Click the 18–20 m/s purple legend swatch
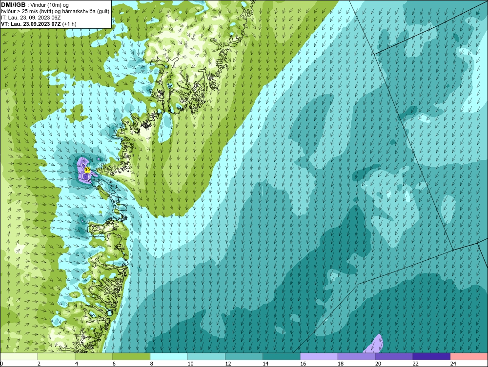Image resolution: width=488 pixels, height=367 pixels. (x=356, y=356)
